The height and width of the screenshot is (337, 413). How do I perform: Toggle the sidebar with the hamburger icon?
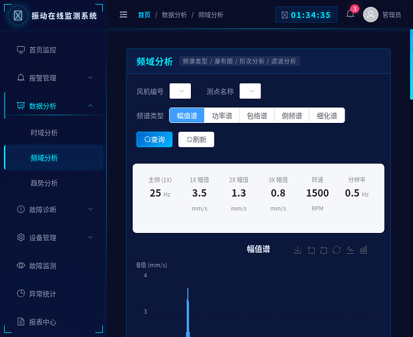[123, 15]
